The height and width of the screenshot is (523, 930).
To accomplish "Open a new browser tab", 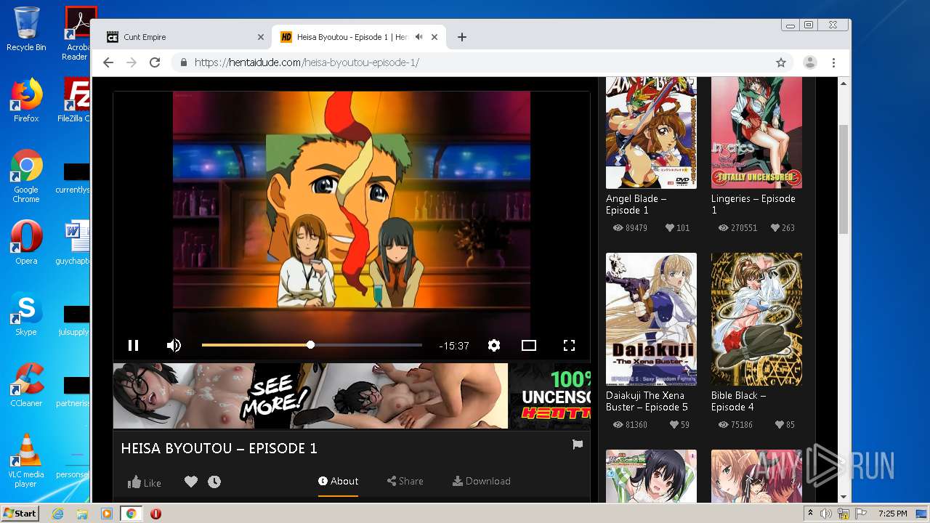I will coord(461,37).
